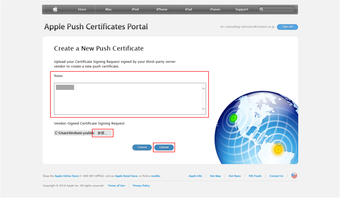Open the Mac navigation item

pyautogui.click(x=109, y=9)
